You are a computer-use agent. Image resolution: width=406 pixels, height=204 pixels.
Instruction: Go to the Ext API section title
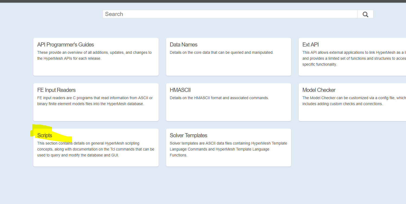click(310, 45)
